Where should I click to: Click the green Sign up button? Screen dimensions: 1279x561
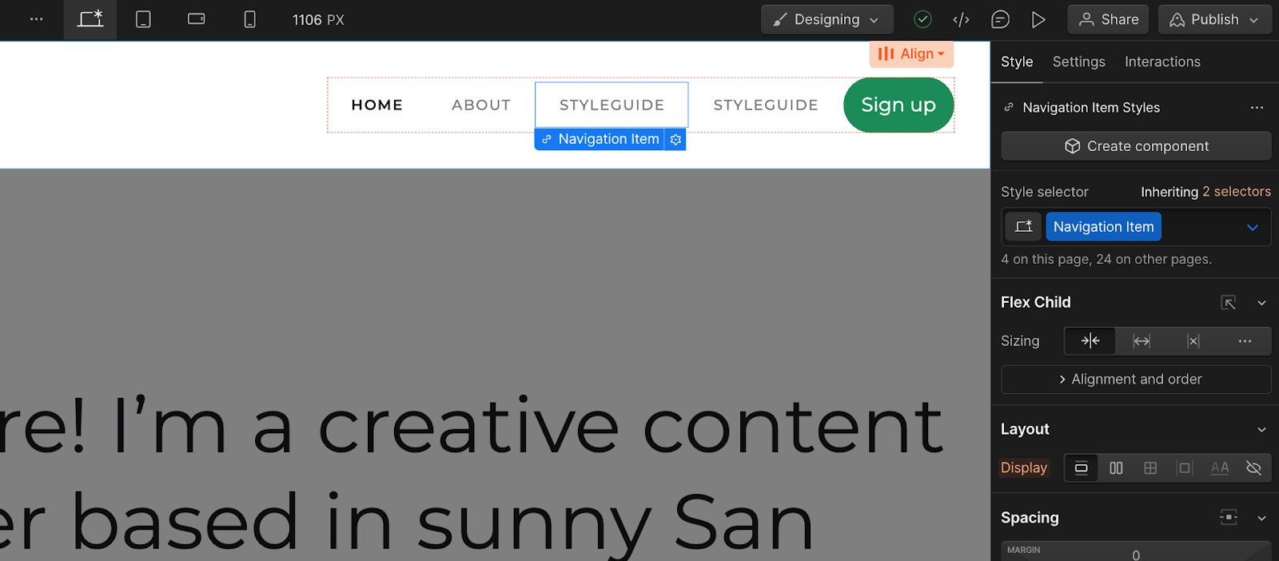pyautogui.click(x=898, y=105)
